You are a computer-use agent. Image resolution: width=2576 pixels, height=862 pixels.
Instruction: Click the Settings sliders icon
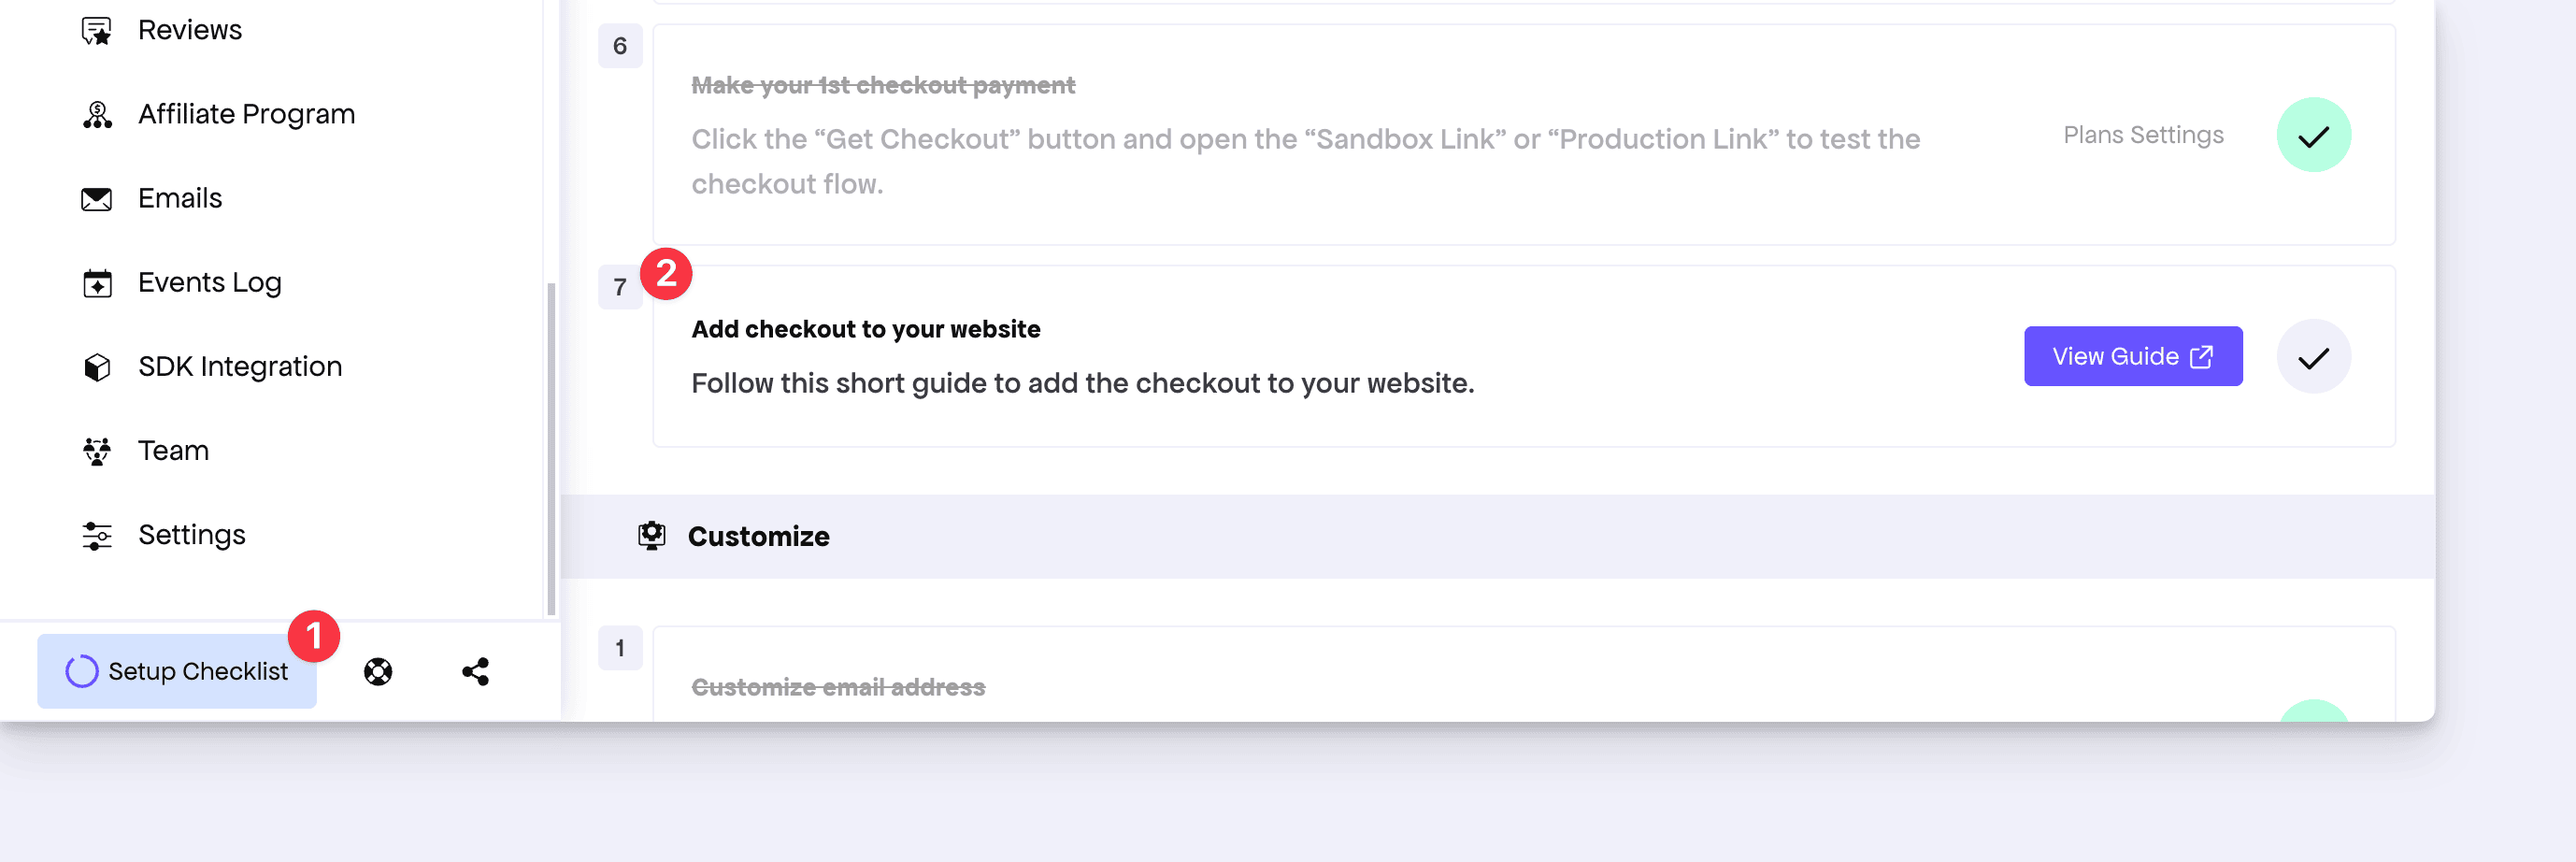(96, 535)
